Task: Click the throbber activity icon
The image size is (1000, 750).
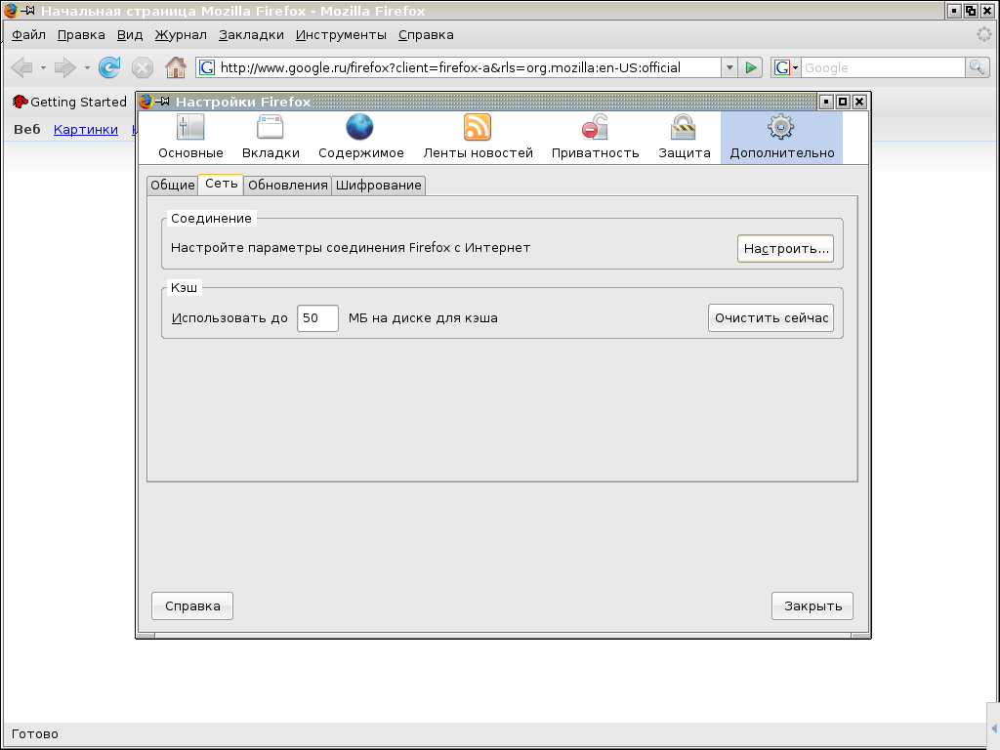Action: coord(984,34)
